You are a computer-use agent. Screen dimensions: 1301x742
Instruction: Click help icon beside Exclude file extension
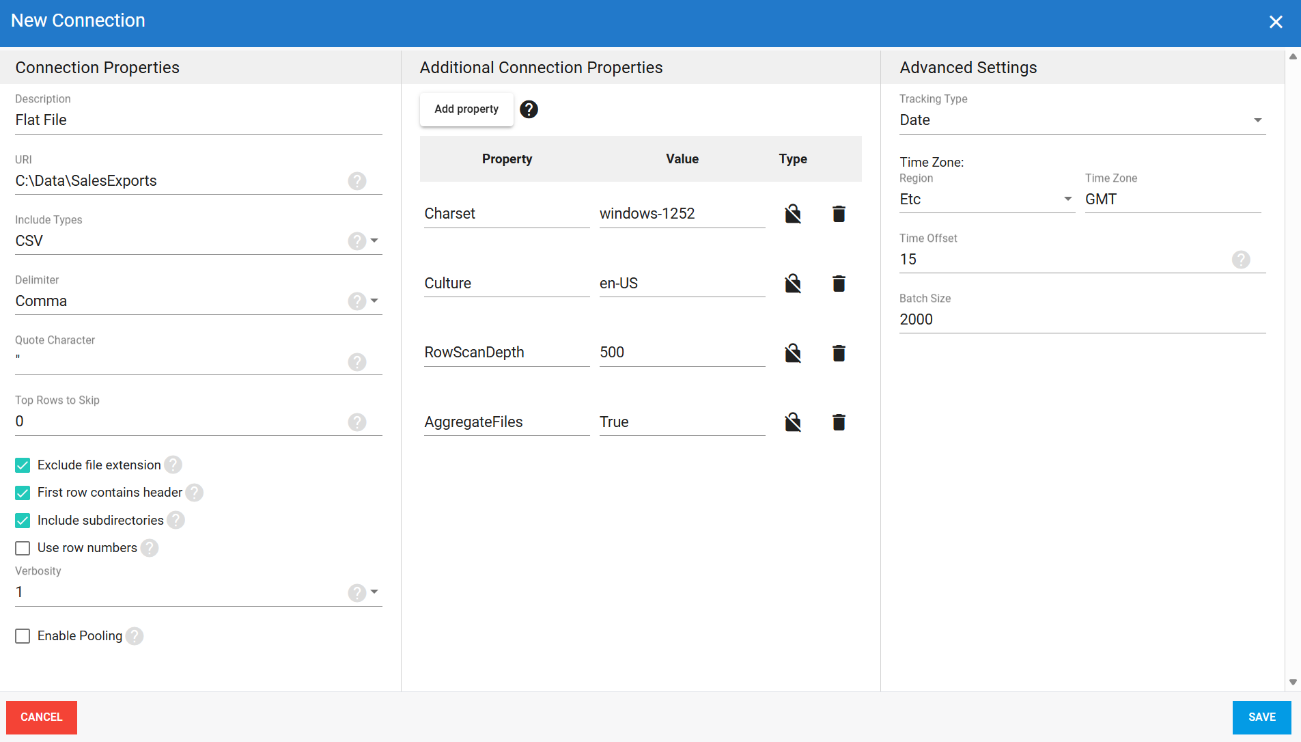173,465
